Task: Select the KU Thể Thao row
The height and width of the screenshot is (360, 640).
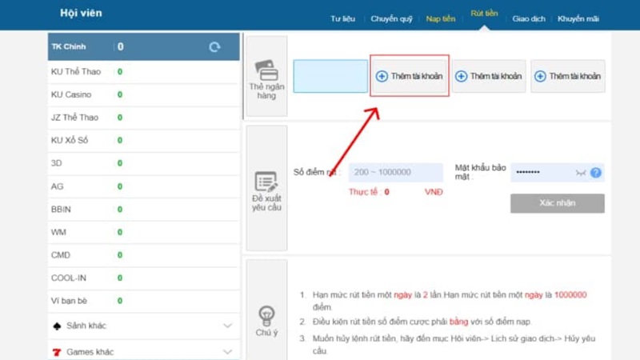Action: pos(143,72)
